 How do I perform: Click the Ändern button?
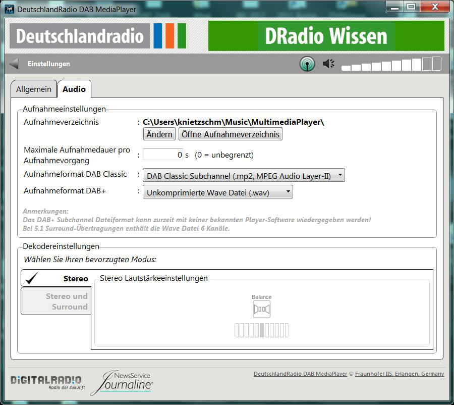(x=159, y=134)
